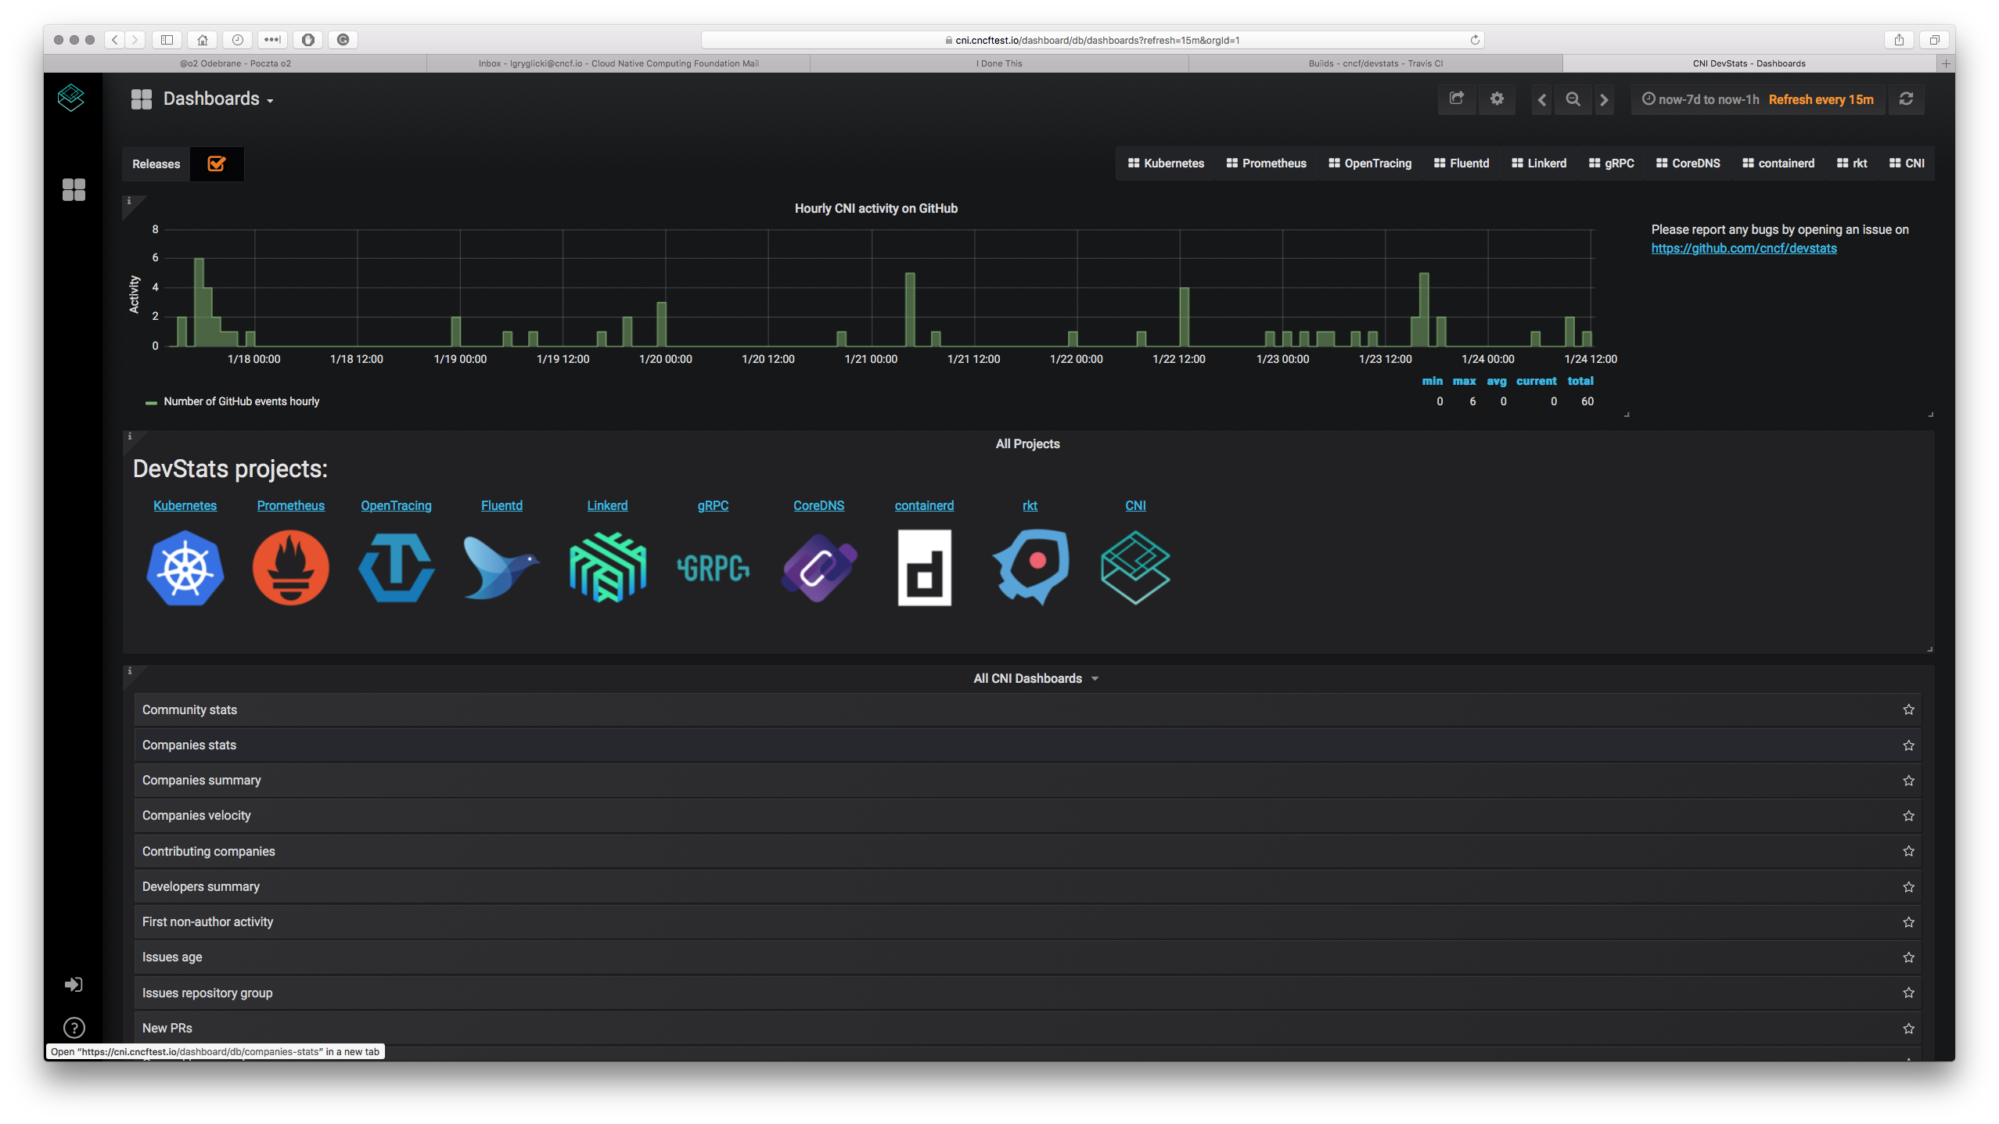Image resolution: width=1999 pixels, height=1124 pixels.
Task: Open the github.com/cncf/devstats link
Action: pos(1743,248)
